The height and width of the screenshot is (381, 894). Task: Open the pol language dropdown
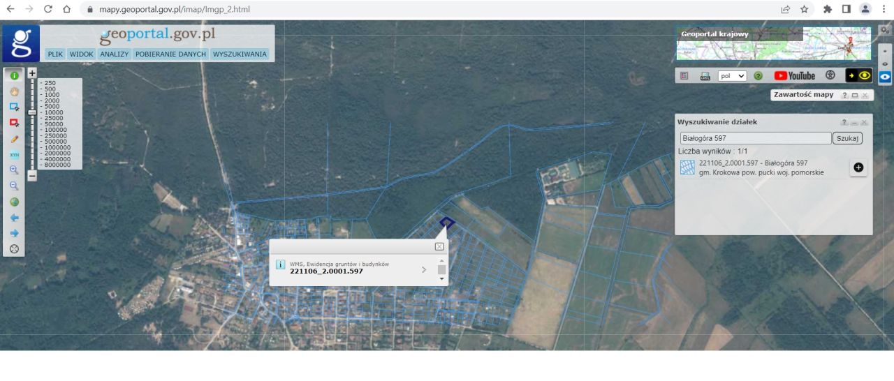(733, 75)
